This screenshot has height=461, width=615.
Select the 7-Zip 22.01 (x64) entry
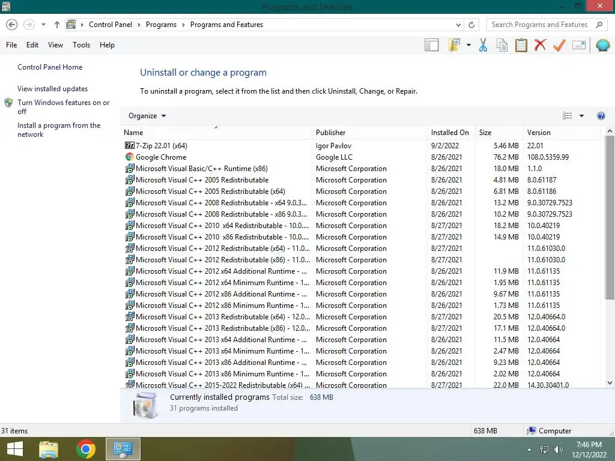point(362,146)
